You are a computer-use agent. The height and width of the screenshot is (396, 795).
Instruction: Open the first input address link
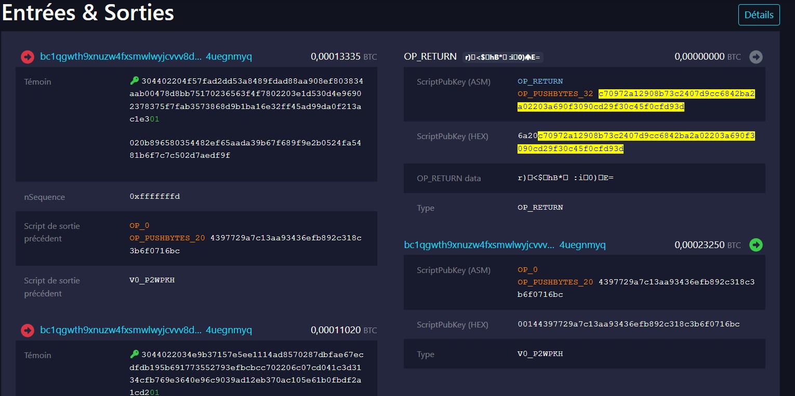146,57
